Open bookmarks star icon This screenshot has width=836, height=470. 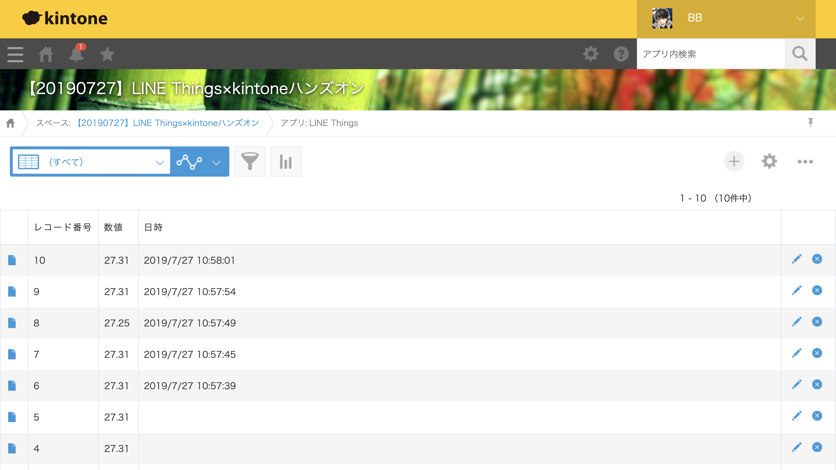point(107,54)
